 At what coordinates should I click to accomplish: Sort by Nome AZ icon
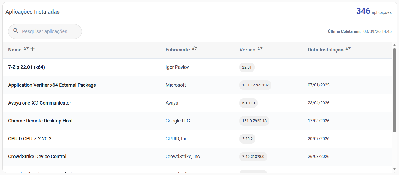[x=26, y=49]
